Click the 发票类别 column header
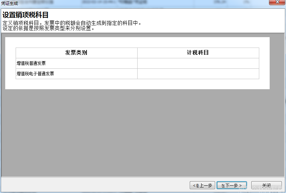 pyautogui.click(x=76, y=53)
